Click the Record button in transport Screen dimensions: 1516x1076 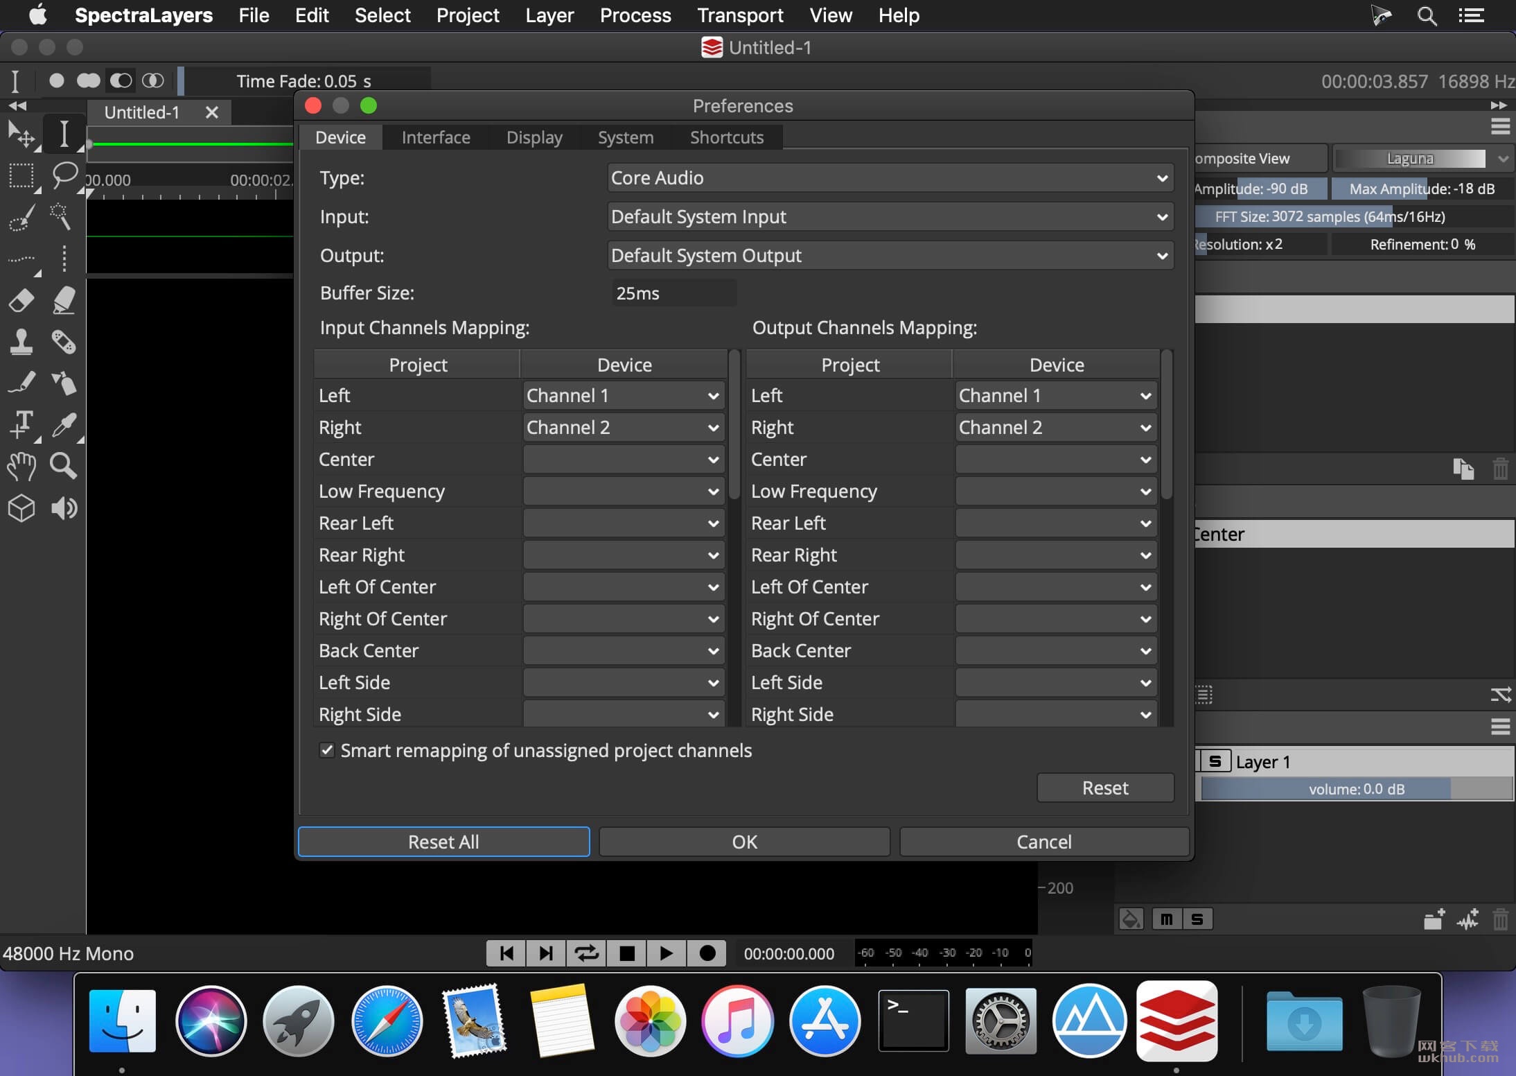click(x=707, y=953)
